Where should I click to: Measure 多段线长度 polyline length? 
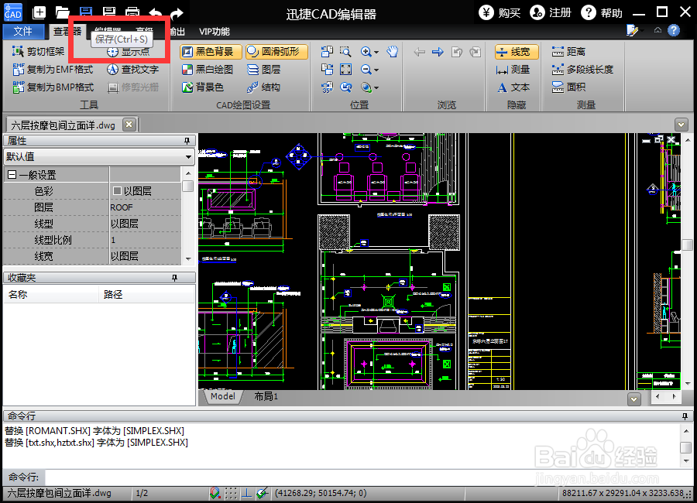point(582,70)
